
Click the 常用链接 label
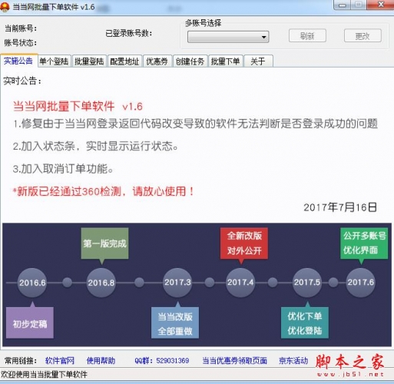pyautogui.click(x=21, y=361)
